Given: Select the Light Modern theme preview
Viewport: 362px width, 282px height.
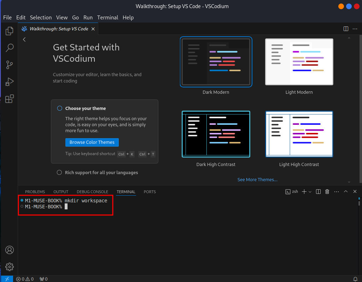Looking at the screenshot, I should pyautogui.click(x=299, y=62).
